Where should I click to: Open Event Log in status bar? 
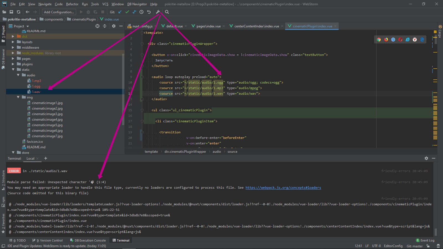(425, 240)
